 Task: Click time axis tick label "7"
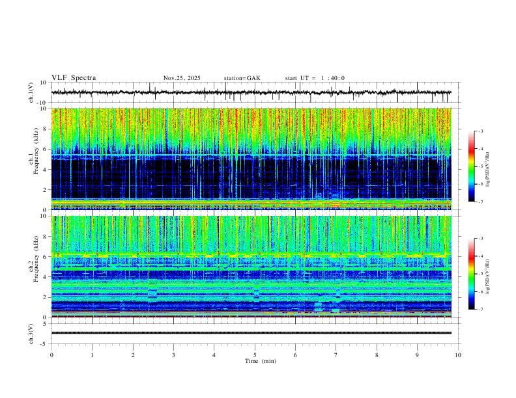(336, 355)
